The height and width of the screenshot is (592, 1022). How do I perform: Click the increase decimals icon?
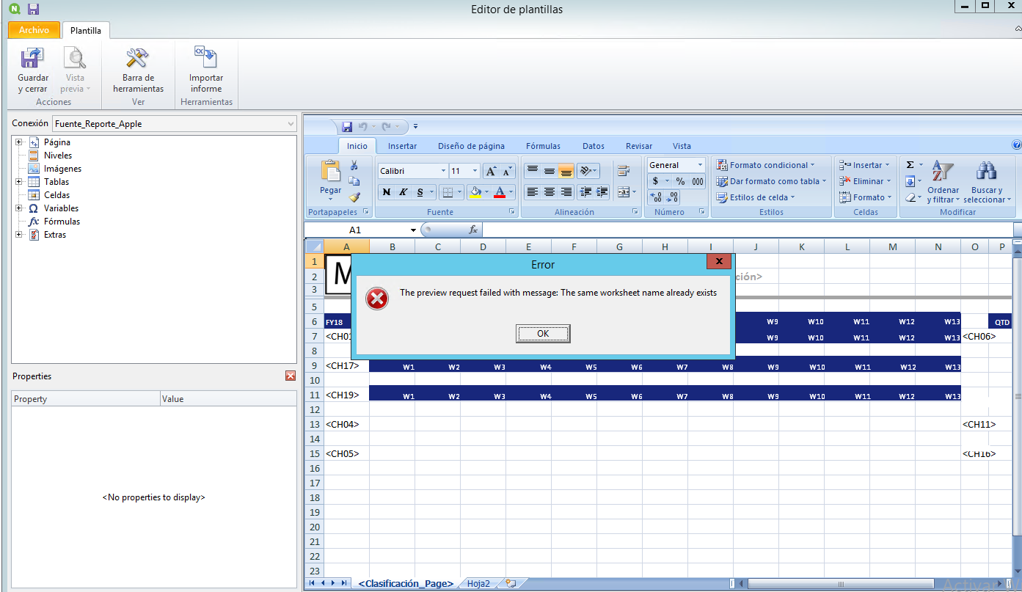[657, 197]
